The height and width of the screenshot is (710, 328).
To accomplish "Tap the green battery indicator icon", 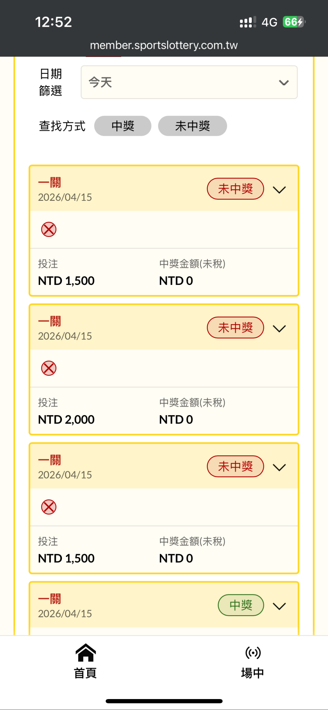I will [x=293, y=22].
